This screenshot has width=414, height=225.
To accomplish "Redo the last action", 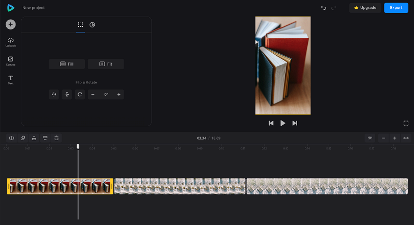I will point(334,8).
